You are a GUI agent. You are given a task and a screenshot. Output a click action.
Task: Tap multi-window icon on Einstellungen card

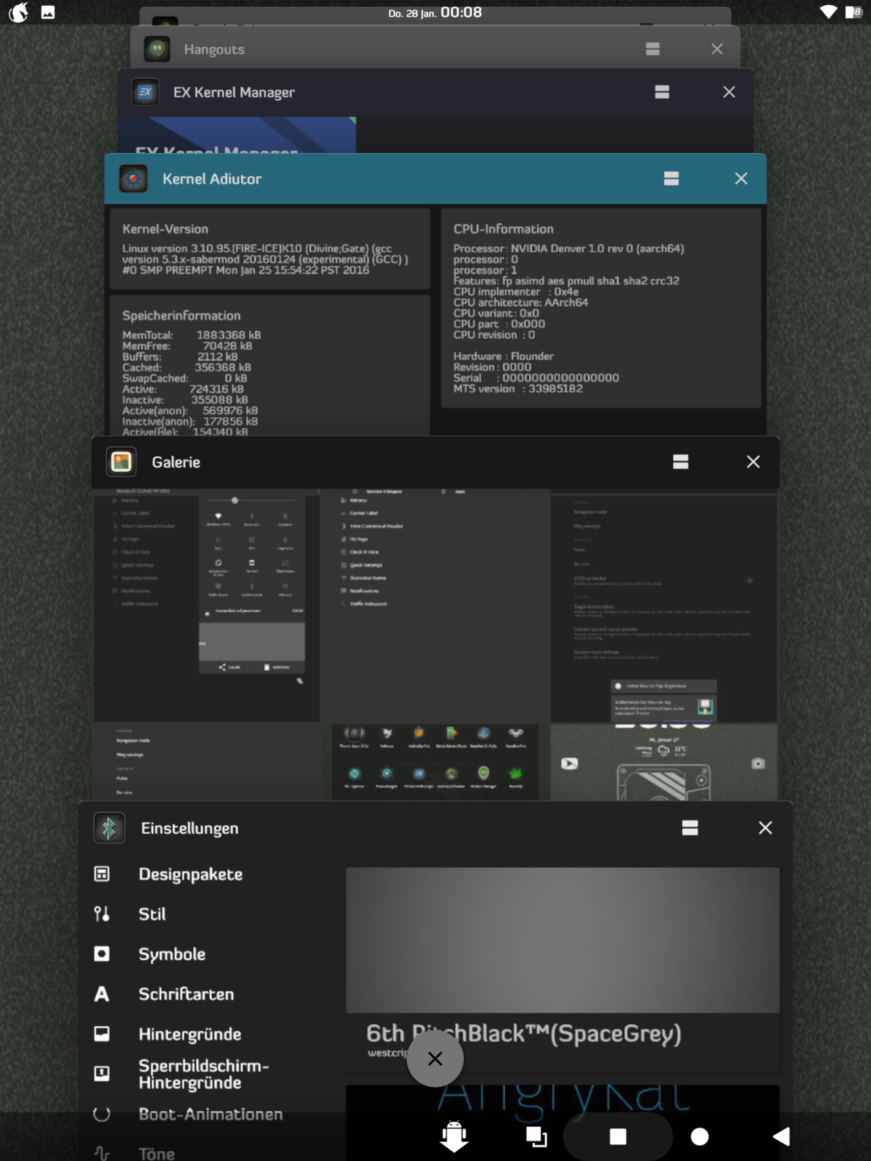(690, 828)
